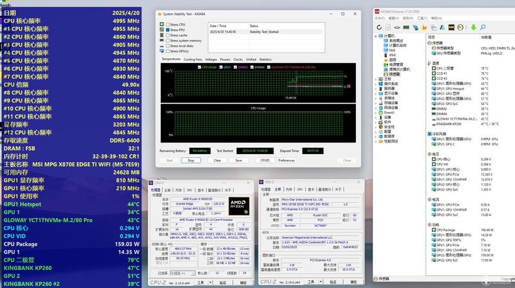Image resolution: width=515 pixels, height=288 pixels.
Task: Enable the Stress GPU(s) checkbox
Action: point(168,52)
